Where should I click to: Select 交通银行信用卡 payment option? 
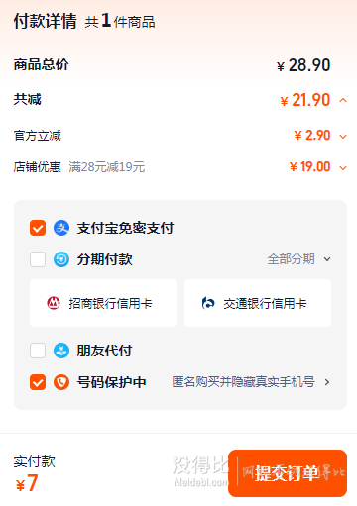click(258, 303)
